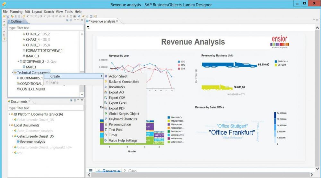This screenshot has height=178, width=321.
Task: Select MAP_1 component in Outline
Action: [29, 67]
